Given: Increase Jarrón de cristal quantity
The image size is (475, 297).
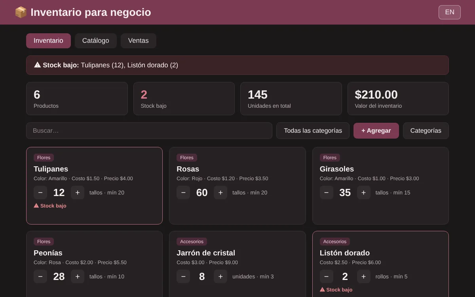Looking at the screenshot, I should [x=220, y=276].
